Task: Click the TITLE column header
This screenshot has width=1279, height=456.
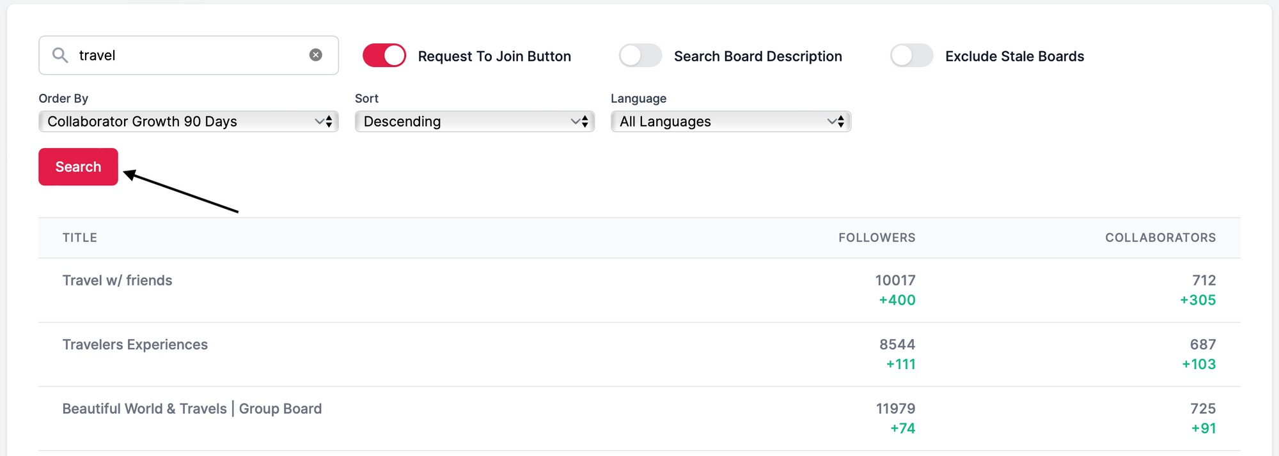Action: [80, 238]
